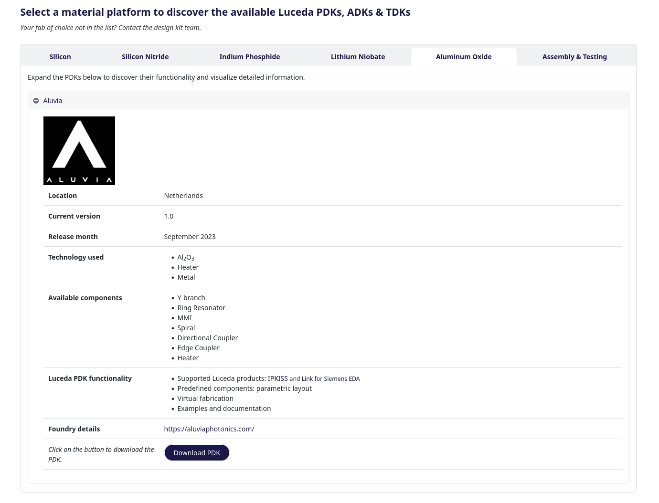Follow the Link for Siemens EDA link

click(330, 378)
